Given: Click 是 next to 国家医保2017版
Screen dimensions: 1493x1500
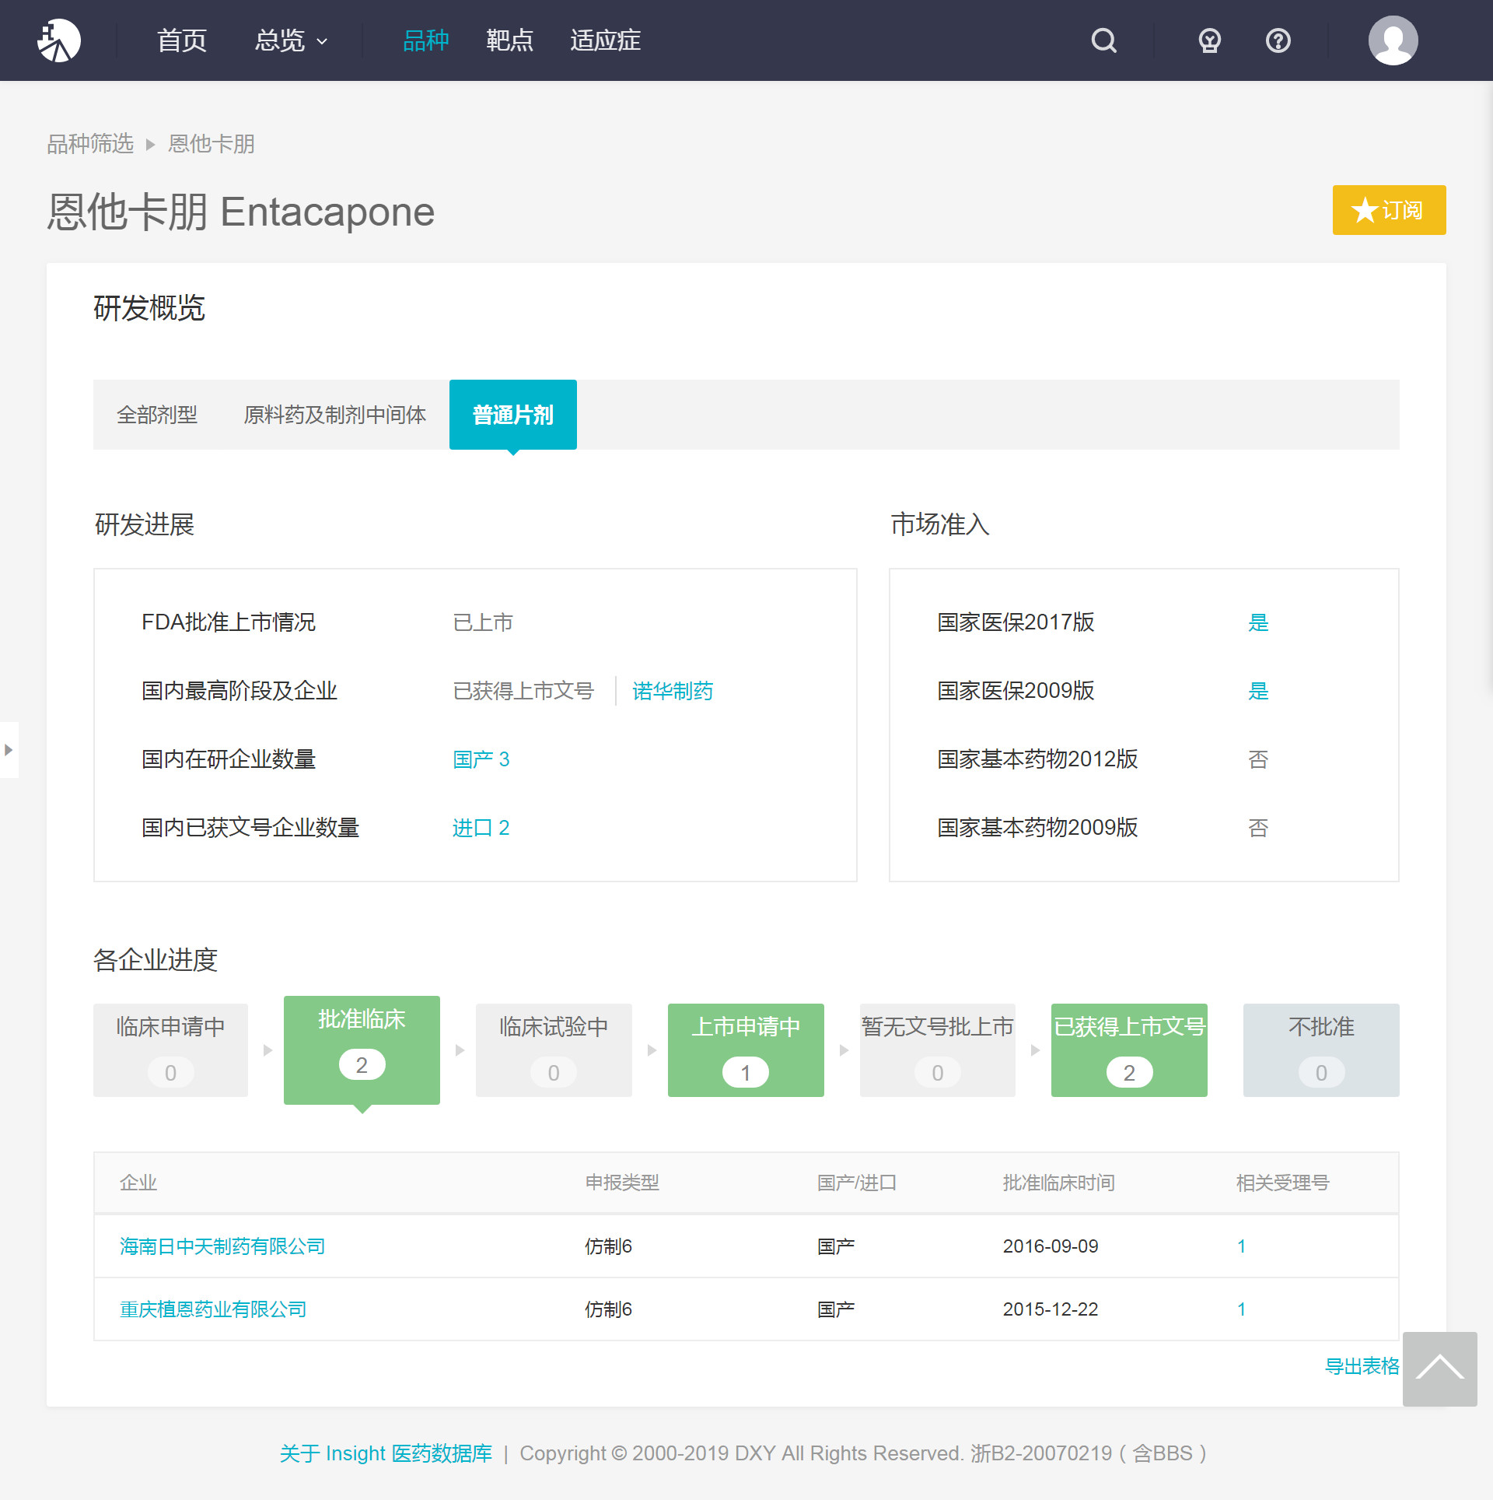Looking at the screenshot, I should coord(1258,622).
